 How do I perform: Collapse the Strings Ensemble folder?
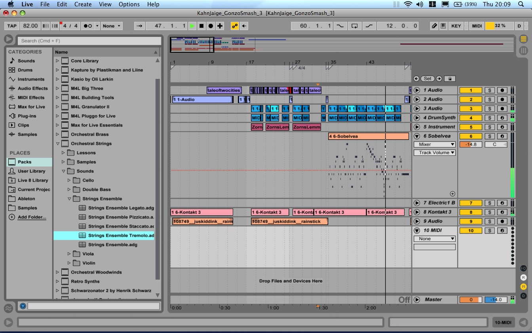point(69,199)
